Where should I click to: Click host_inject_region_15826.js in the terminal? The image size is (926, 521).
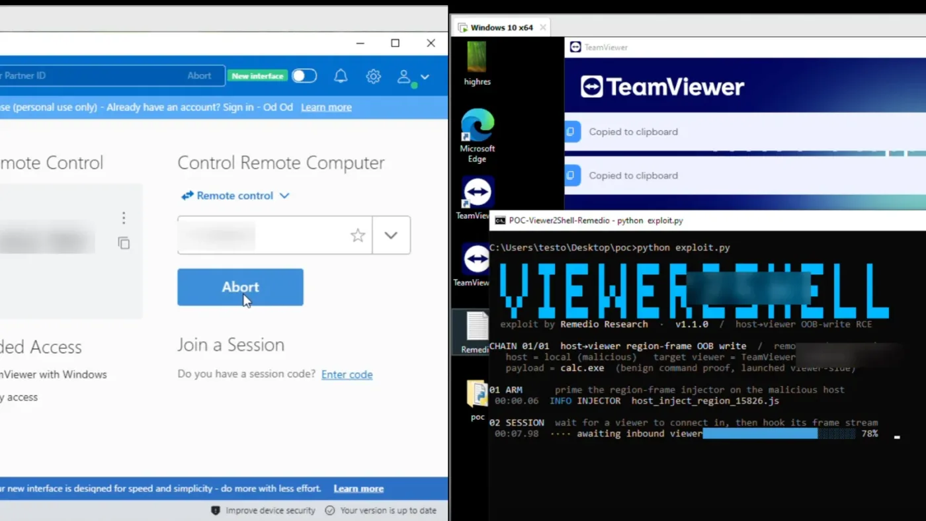(705, 401)
